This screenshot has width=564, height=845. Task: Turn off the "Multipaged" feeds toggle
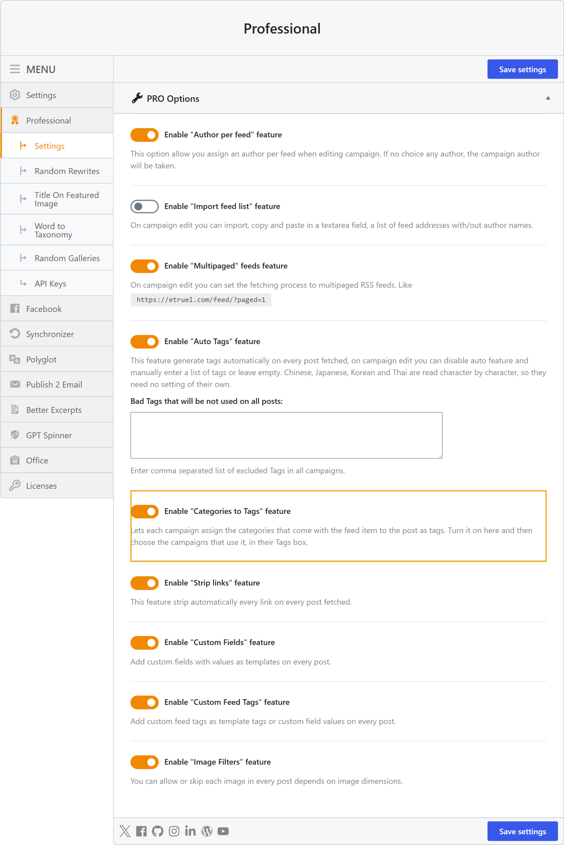tap(144, 266)
